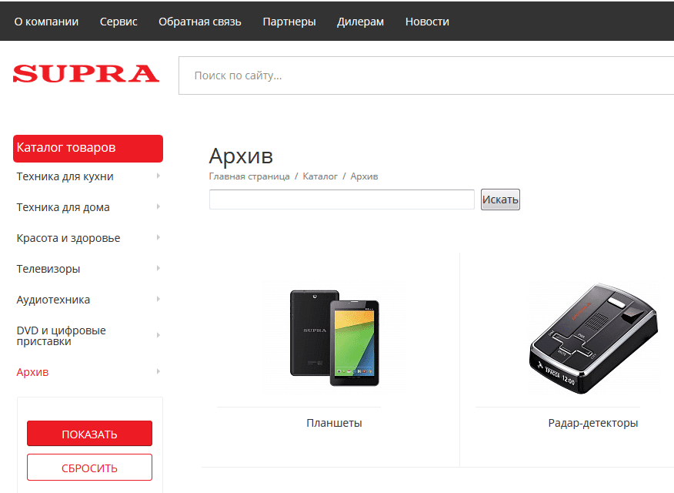The image size is (674, 493).
Task: Expand the Архив sidebar arrow
Action: (x=158, y=372)
